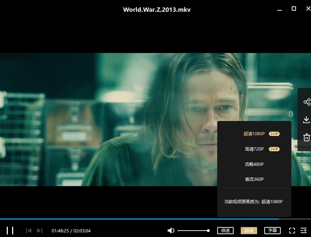311x237 pixels.
Task: Minimize the player window
Action: point(280,10)
